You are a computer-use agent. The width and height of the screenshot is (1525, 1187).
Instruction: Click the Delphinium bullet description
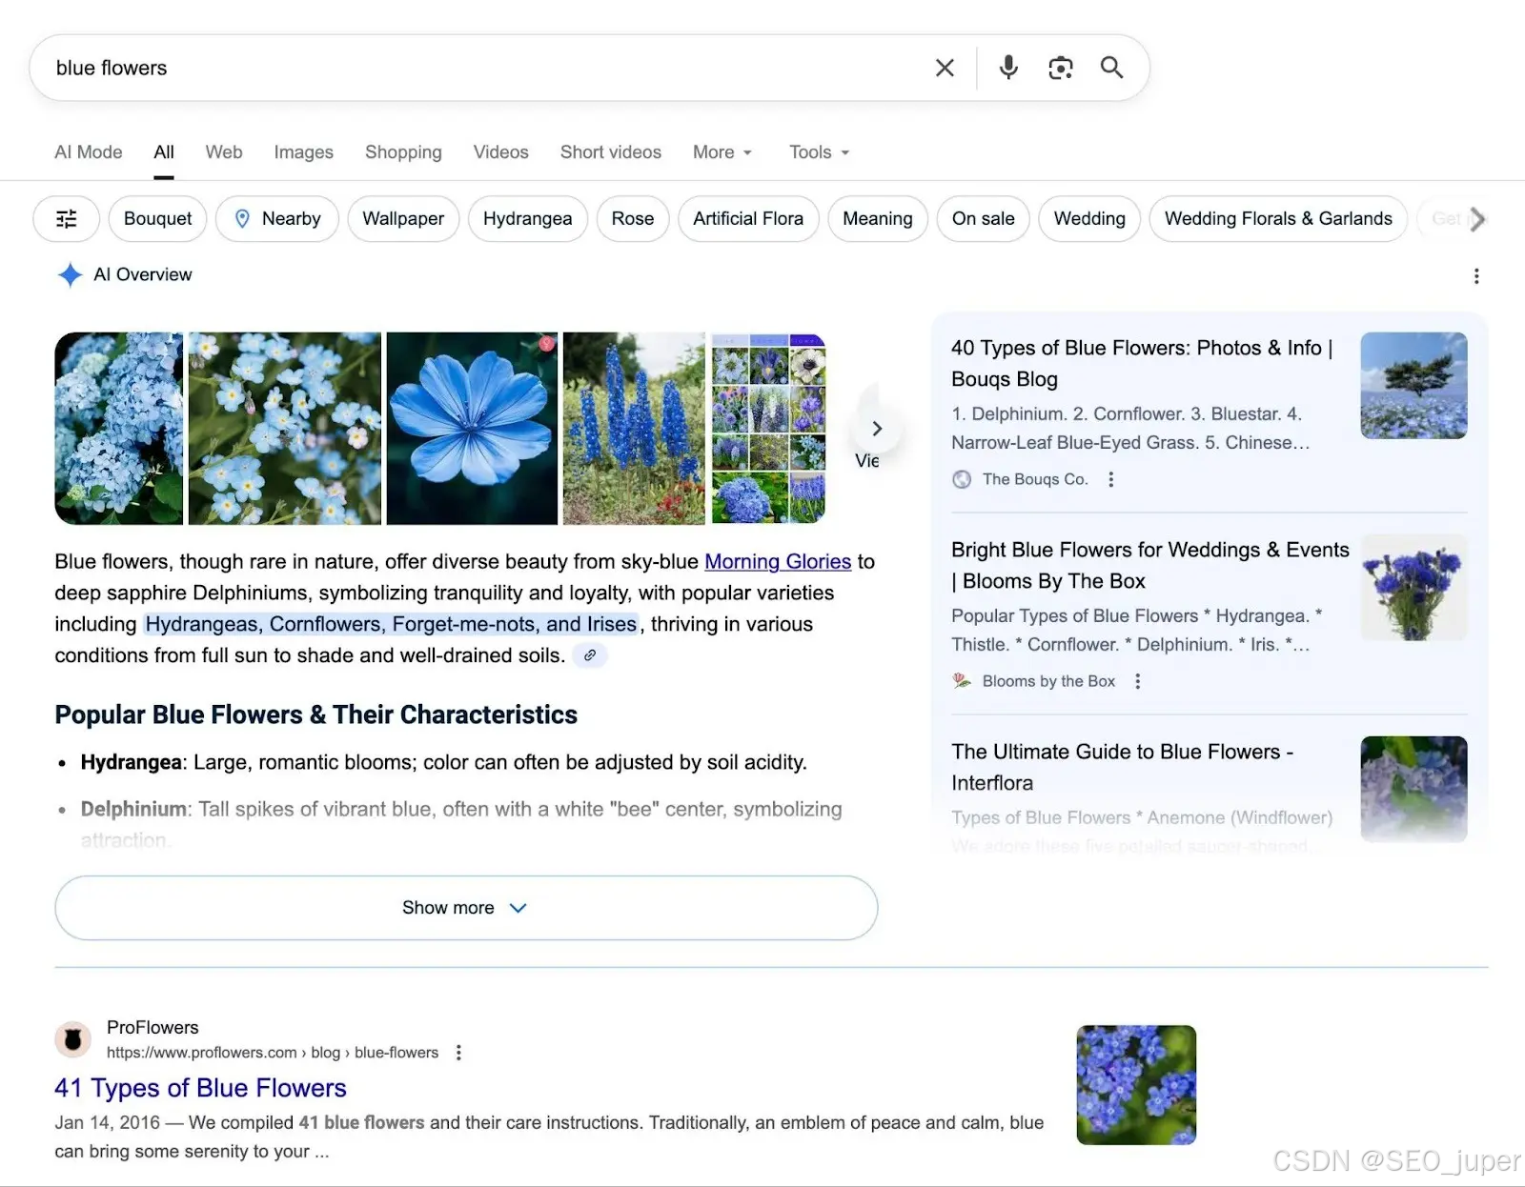click(461, 824)
